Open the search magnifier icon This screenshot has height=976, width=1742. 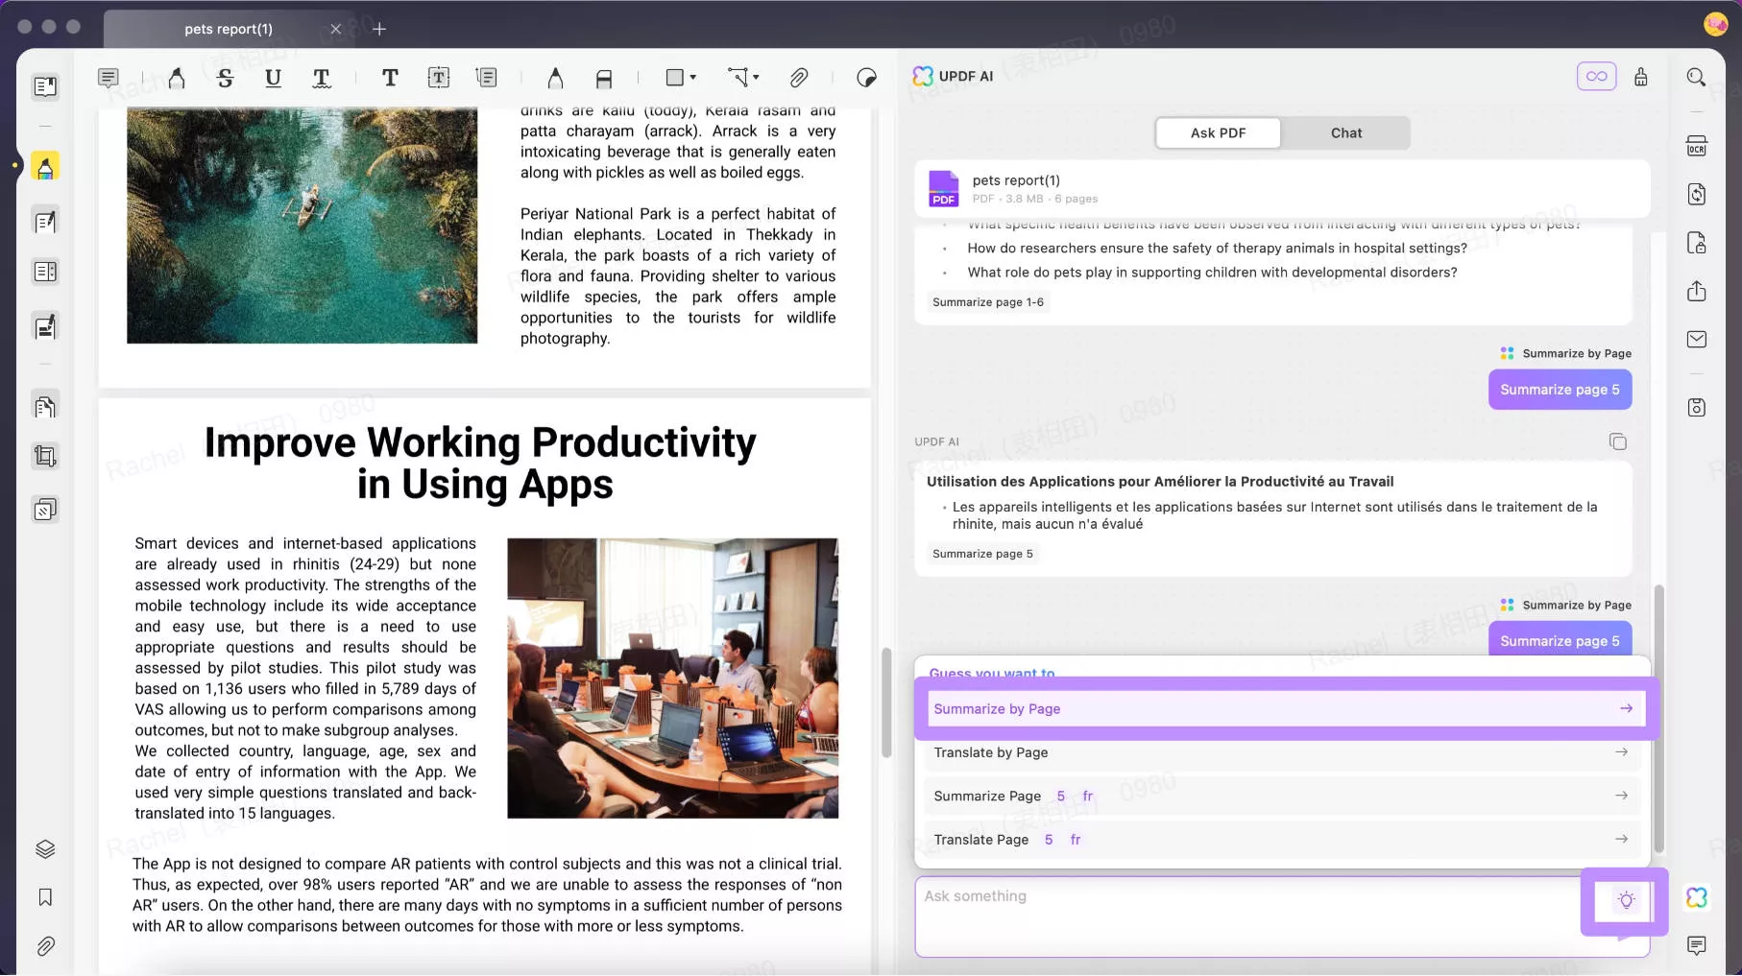click(1696, 77)
